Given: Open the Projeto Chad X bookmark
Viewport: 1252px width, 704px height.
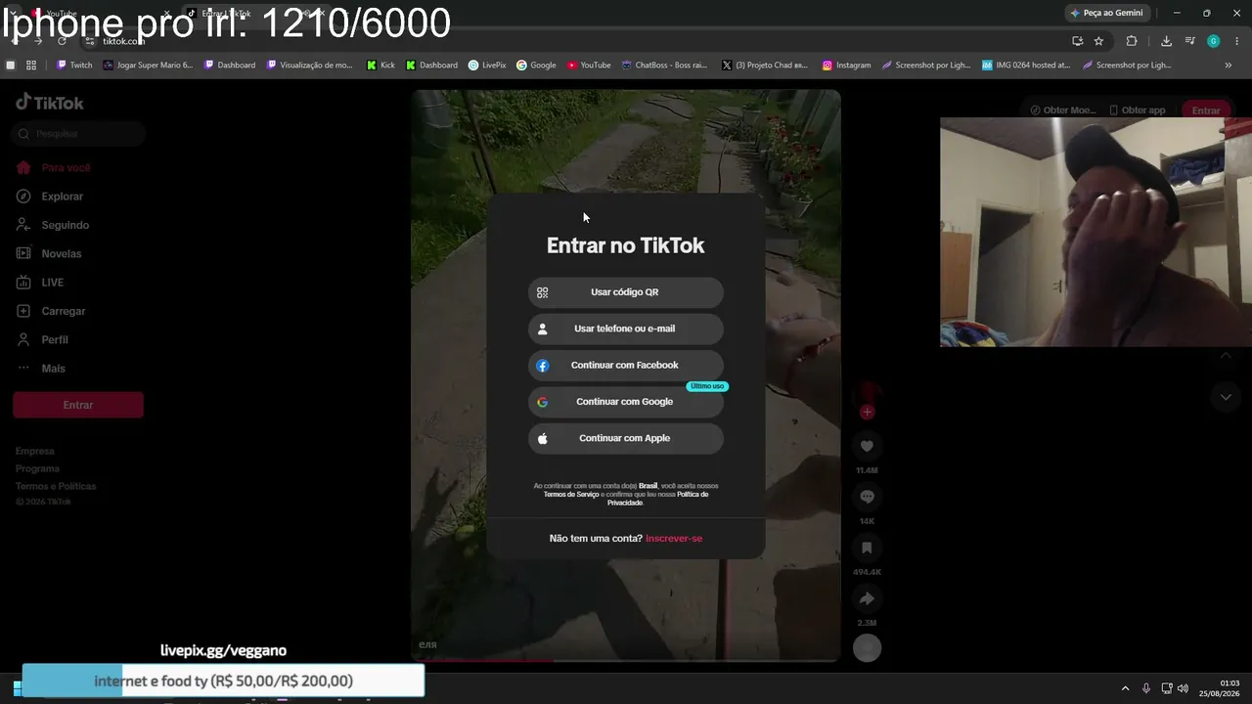Looking at the screenshot, I should (x=765, y=66).
